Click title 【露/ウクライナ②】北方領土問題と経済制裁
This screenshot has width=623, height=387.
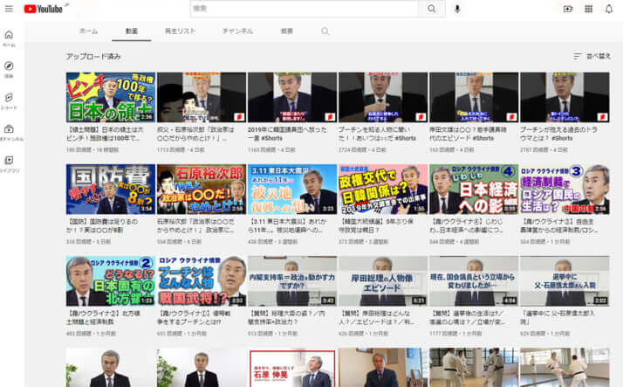[103, 317]
